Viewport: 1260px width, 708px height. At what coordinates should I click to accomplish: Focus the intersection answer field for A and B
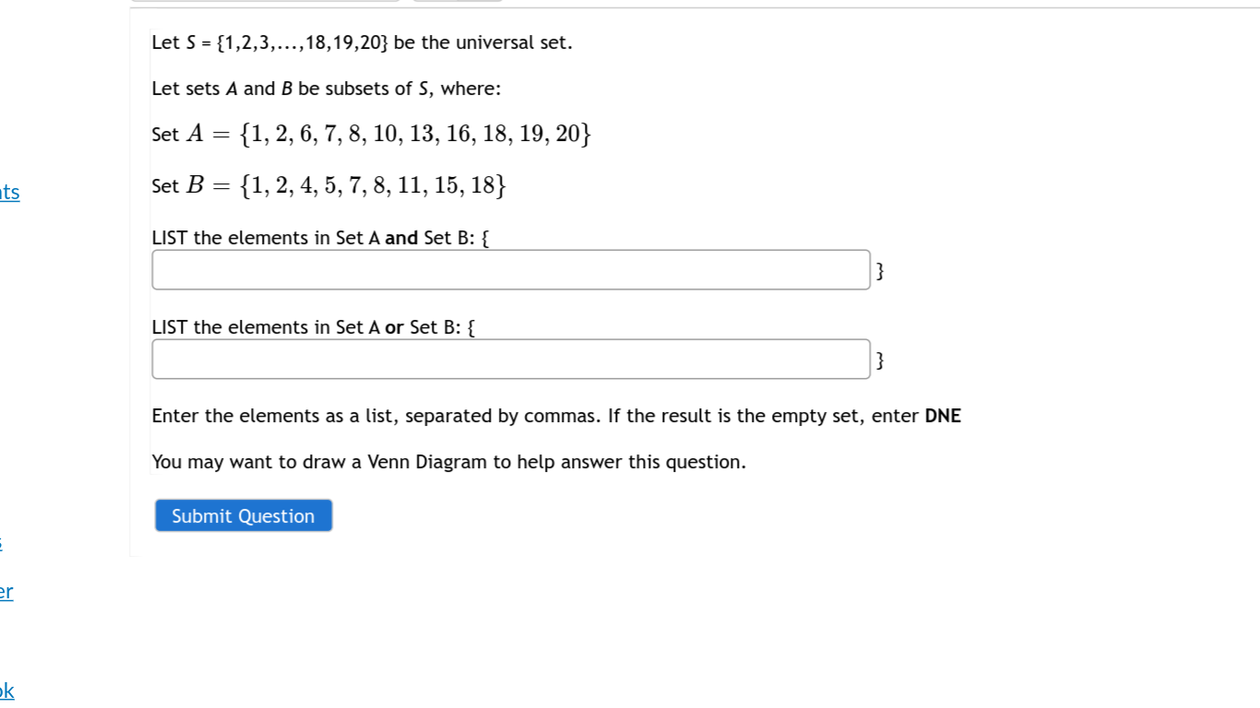point(511,269)
